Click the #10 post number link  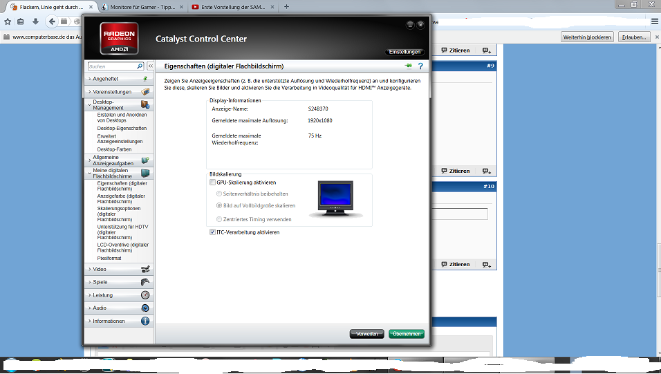pos(489,186)
